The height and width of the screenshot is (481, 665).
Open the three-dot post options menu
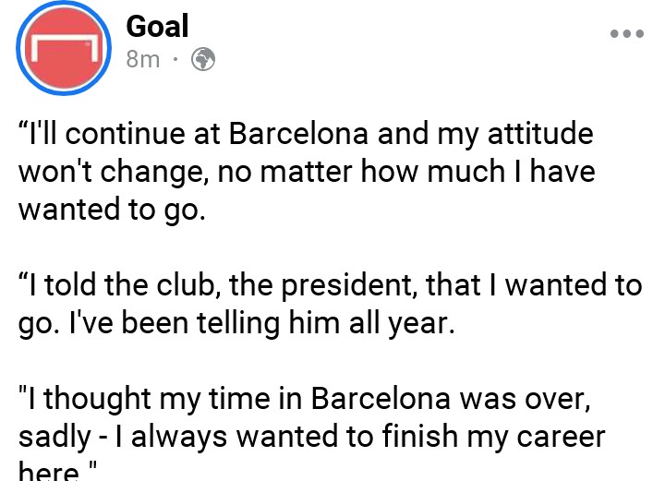click(626, 33)
